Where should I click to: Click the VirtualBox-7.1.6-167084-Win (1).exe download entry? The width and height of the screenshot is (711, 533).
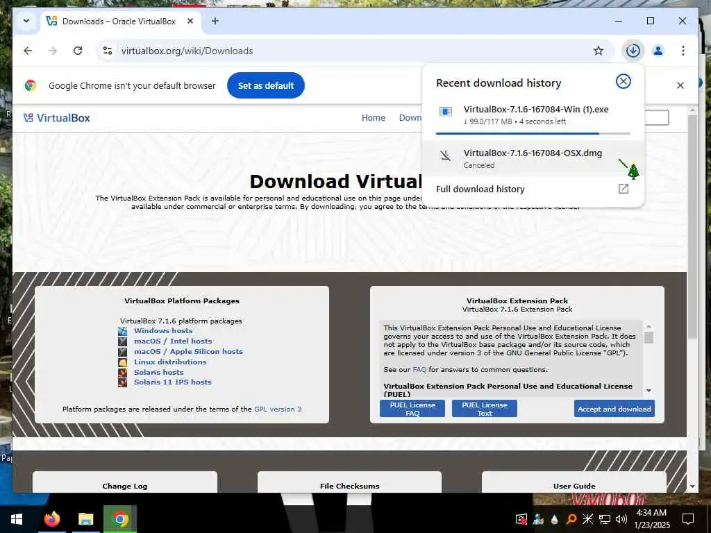click(x=533, y=115)
